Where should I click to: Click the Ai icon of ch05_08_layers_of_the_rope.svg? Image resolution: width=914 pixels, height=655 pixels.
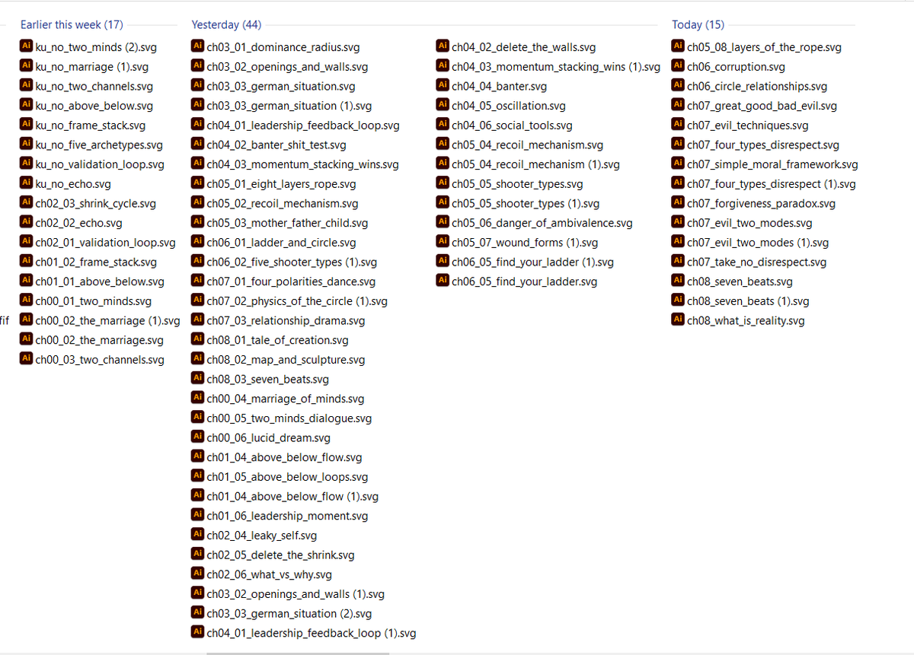(678, 47)
